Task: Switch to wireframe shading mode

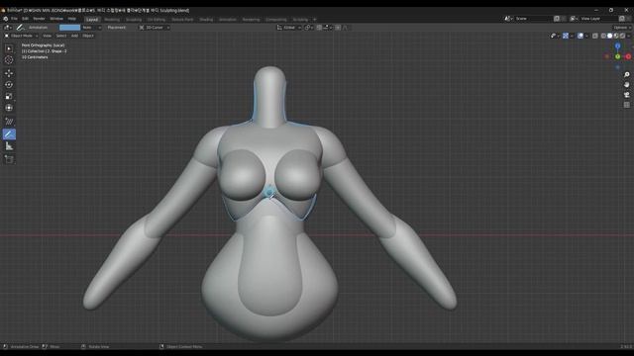Action: click(x=603, y=36)
